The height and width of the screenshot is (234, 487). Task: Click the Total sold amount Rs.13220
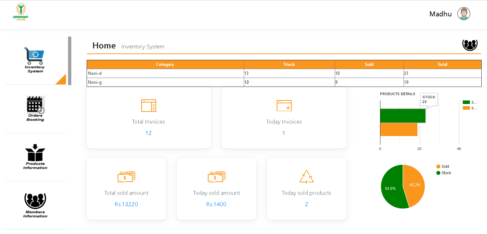126,204
